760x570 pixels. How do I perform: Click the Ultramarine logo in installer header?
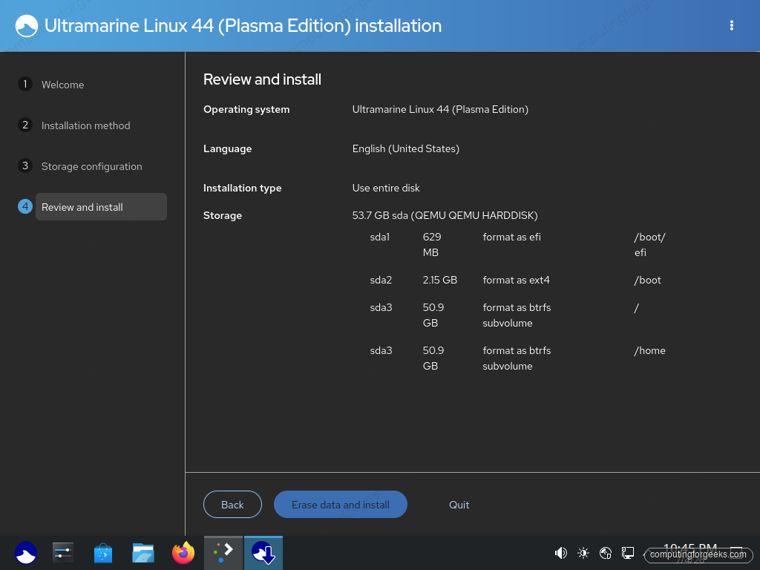(27, 26)
